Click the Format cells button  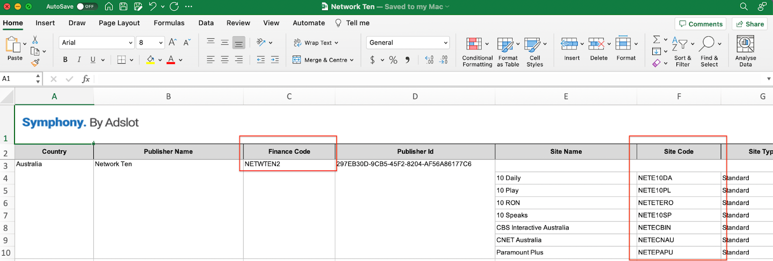(x=626, y=49)
